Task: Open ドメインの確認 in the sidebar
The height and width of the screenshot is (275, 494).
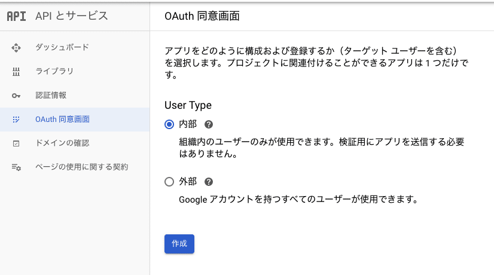Action: 62,143
